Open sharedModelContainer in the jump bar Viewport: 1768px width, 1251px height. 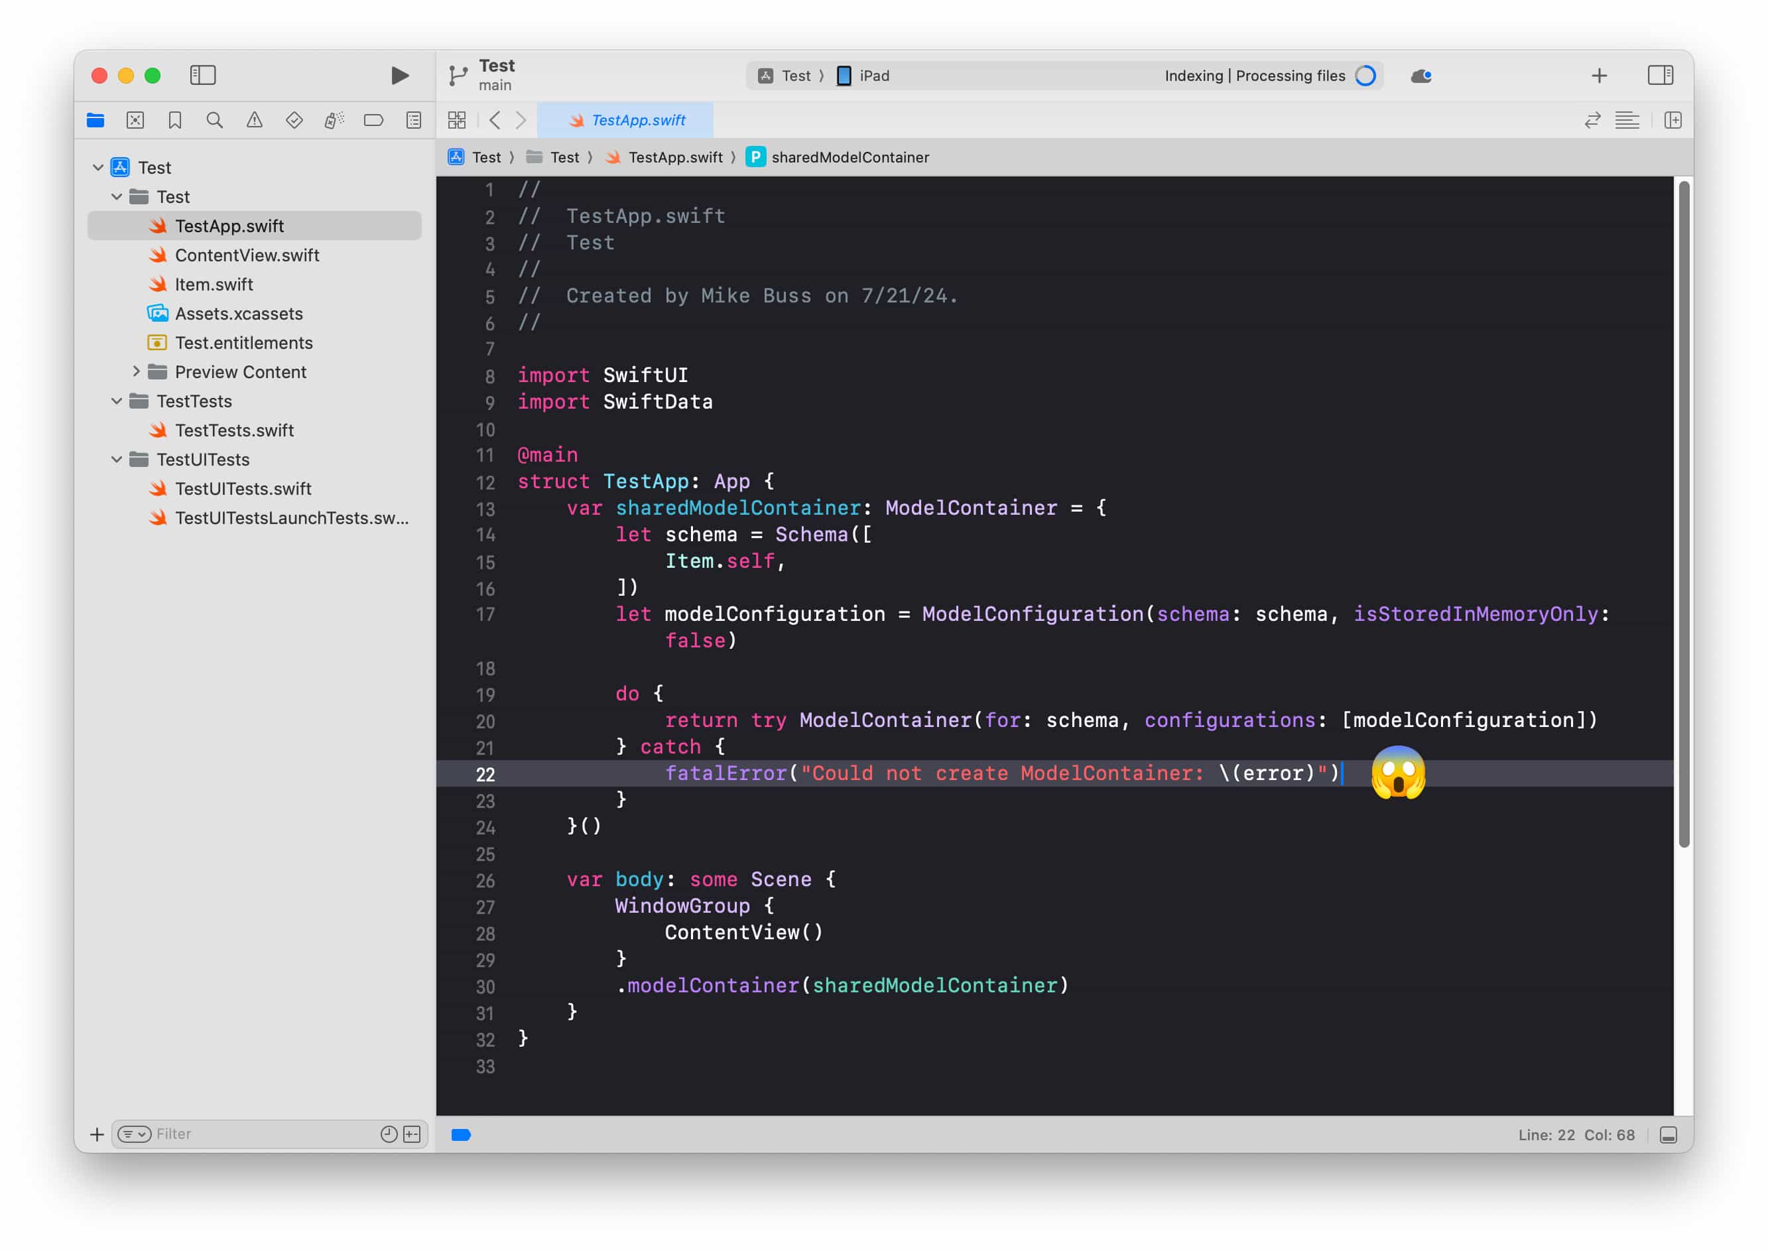pos(850,157)
